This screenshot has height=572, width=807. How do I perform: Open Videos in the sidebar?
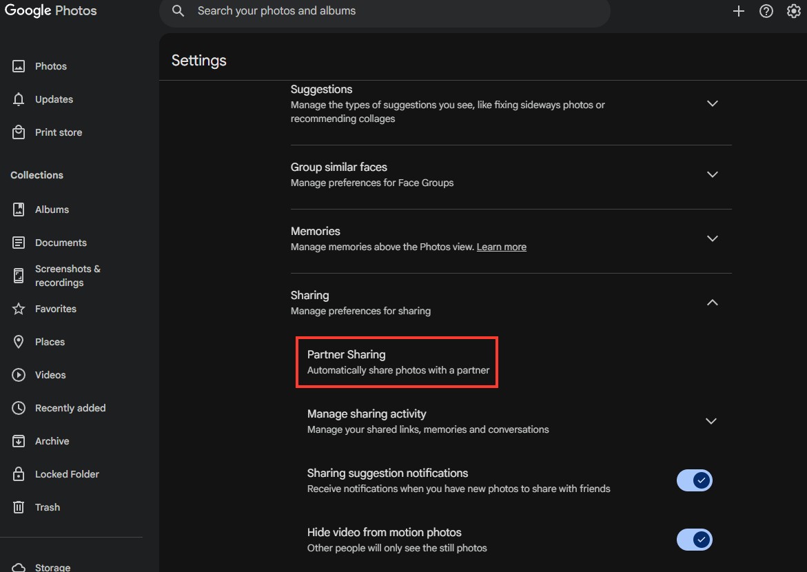click(50, 375)
